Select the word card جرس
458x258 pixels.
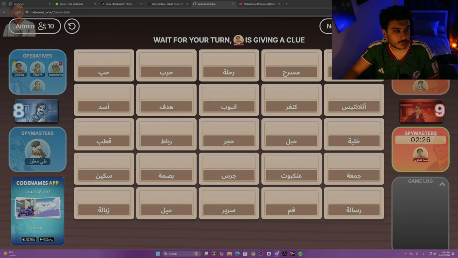229,169
